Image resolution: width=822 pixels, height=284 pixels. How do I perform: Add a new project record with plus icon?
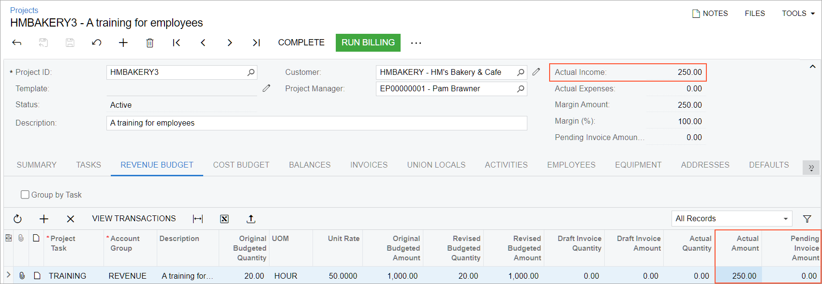(123, 43)
